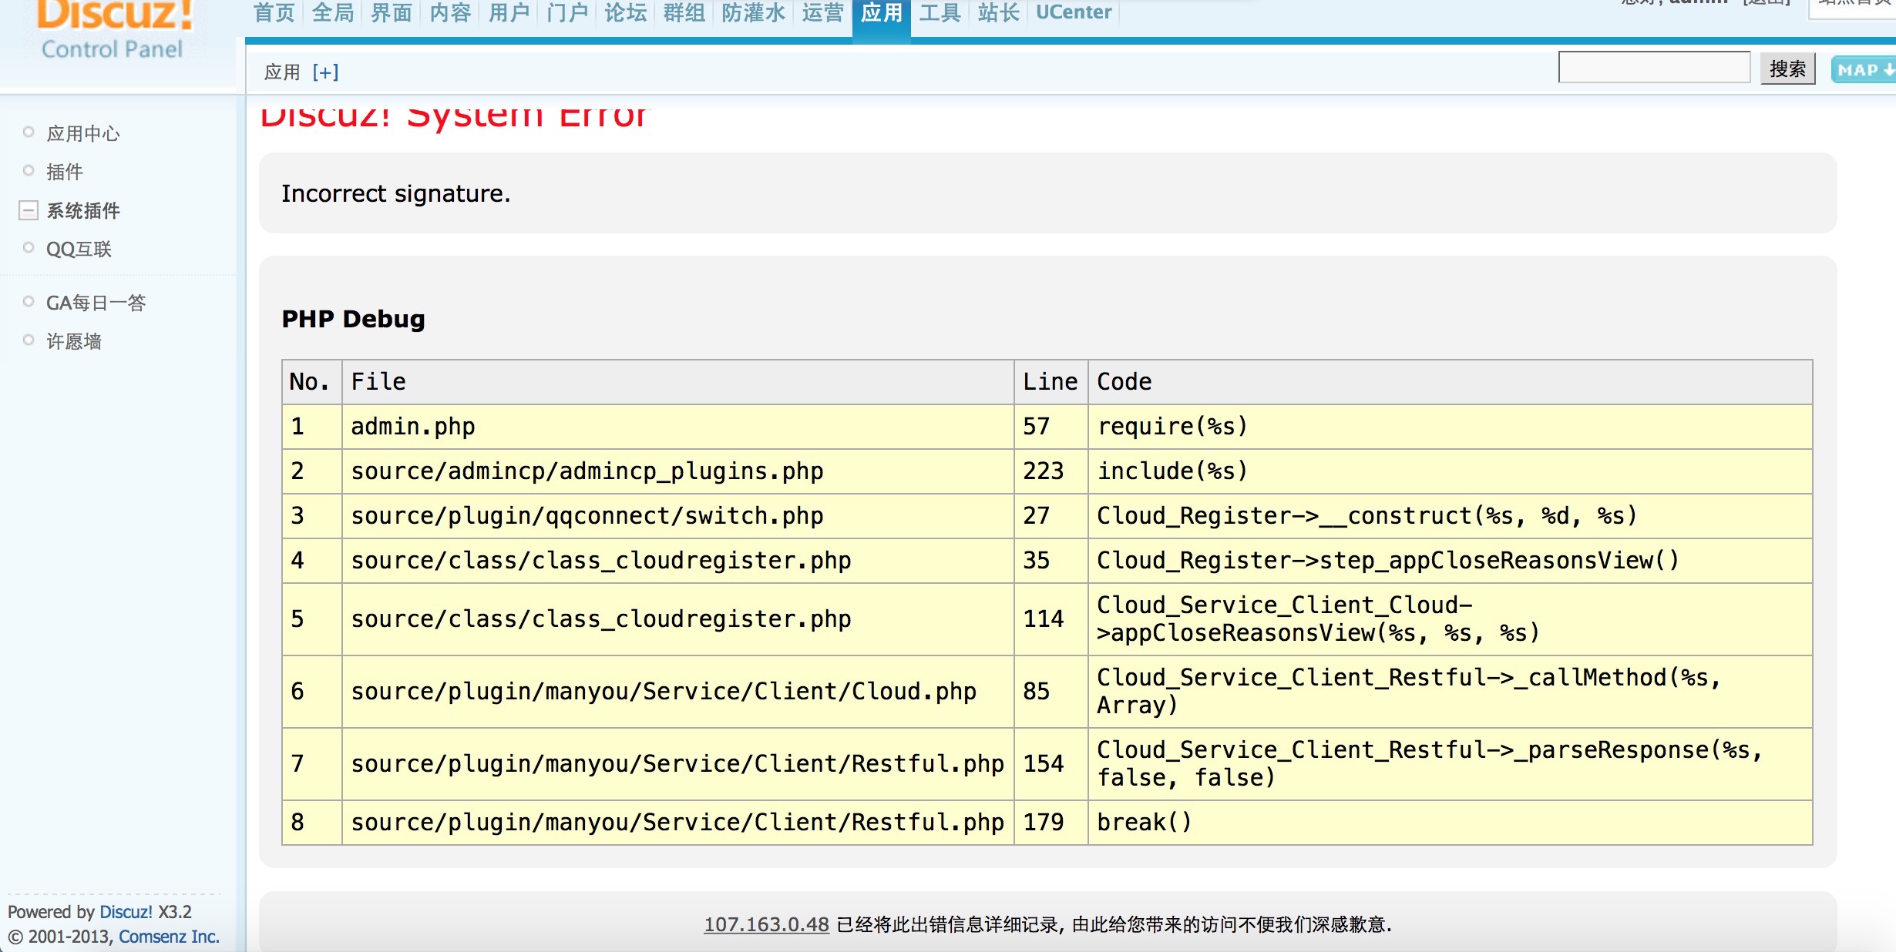Select QQ互联 in sidebar
The image size is (1896, 952).
[x=79, y=249]
